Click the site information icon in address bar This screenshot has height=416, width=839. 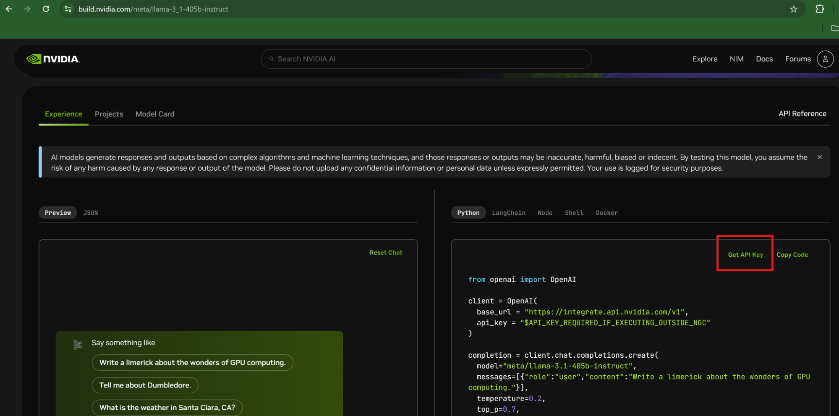(68, 9)
